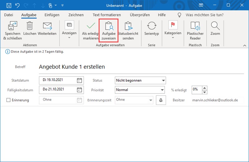Click in the empty task notes body

(124, 134)
